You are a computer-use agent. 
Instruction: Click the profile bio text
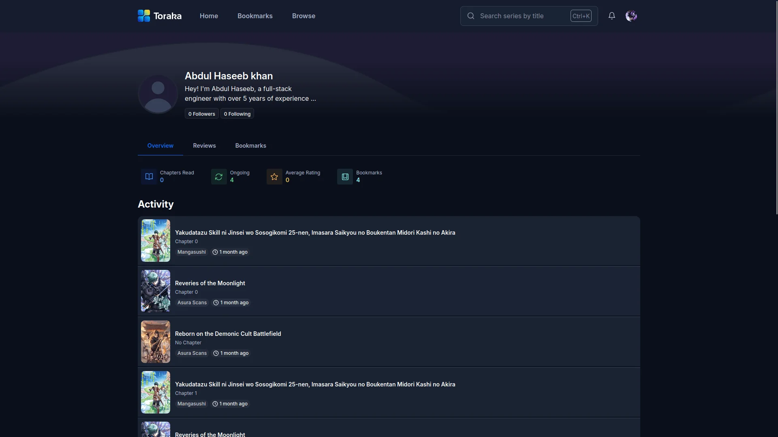click(250, 94)
